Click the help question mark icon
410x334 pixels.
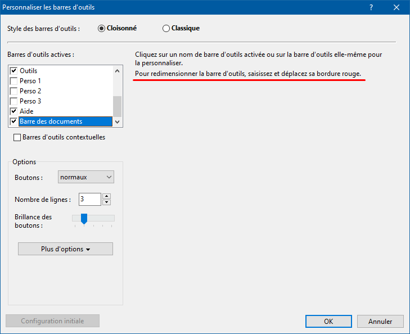(x=371, y=7)
